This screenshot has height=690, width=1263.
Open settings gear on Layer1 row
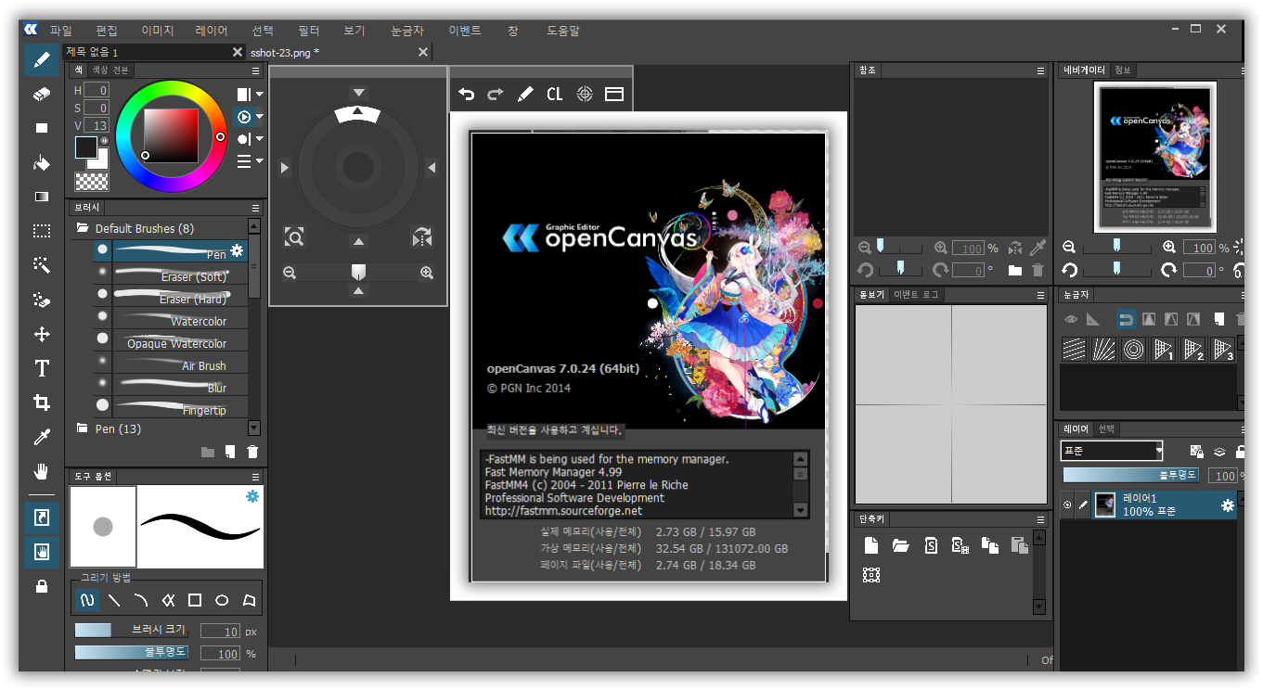pyautogui.click(x=1228, y=505)
